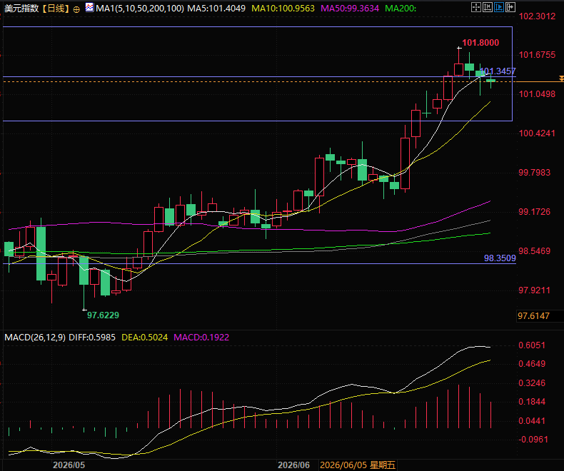The height and width of the screenshot is (471, 564).
Task: Click the MA5:101.4049 value
Action: point(216,9)
